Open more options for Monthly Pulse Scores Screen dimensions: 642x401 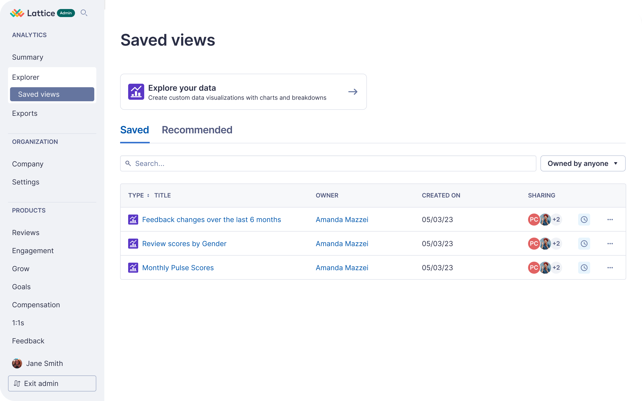(x=610, y=268)
